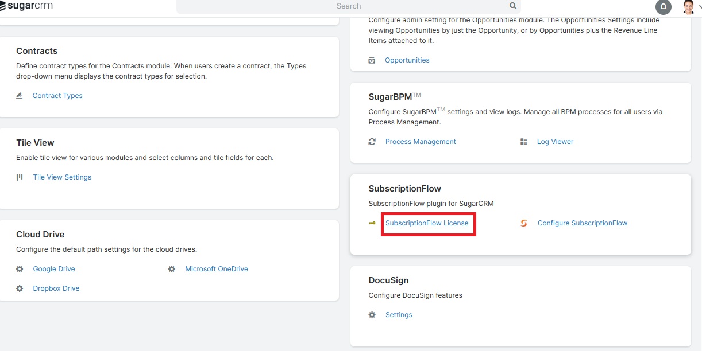Click the gear icon beside Google Drive
Viewport: 702px width, 351px height.
[x=19, y=268]
